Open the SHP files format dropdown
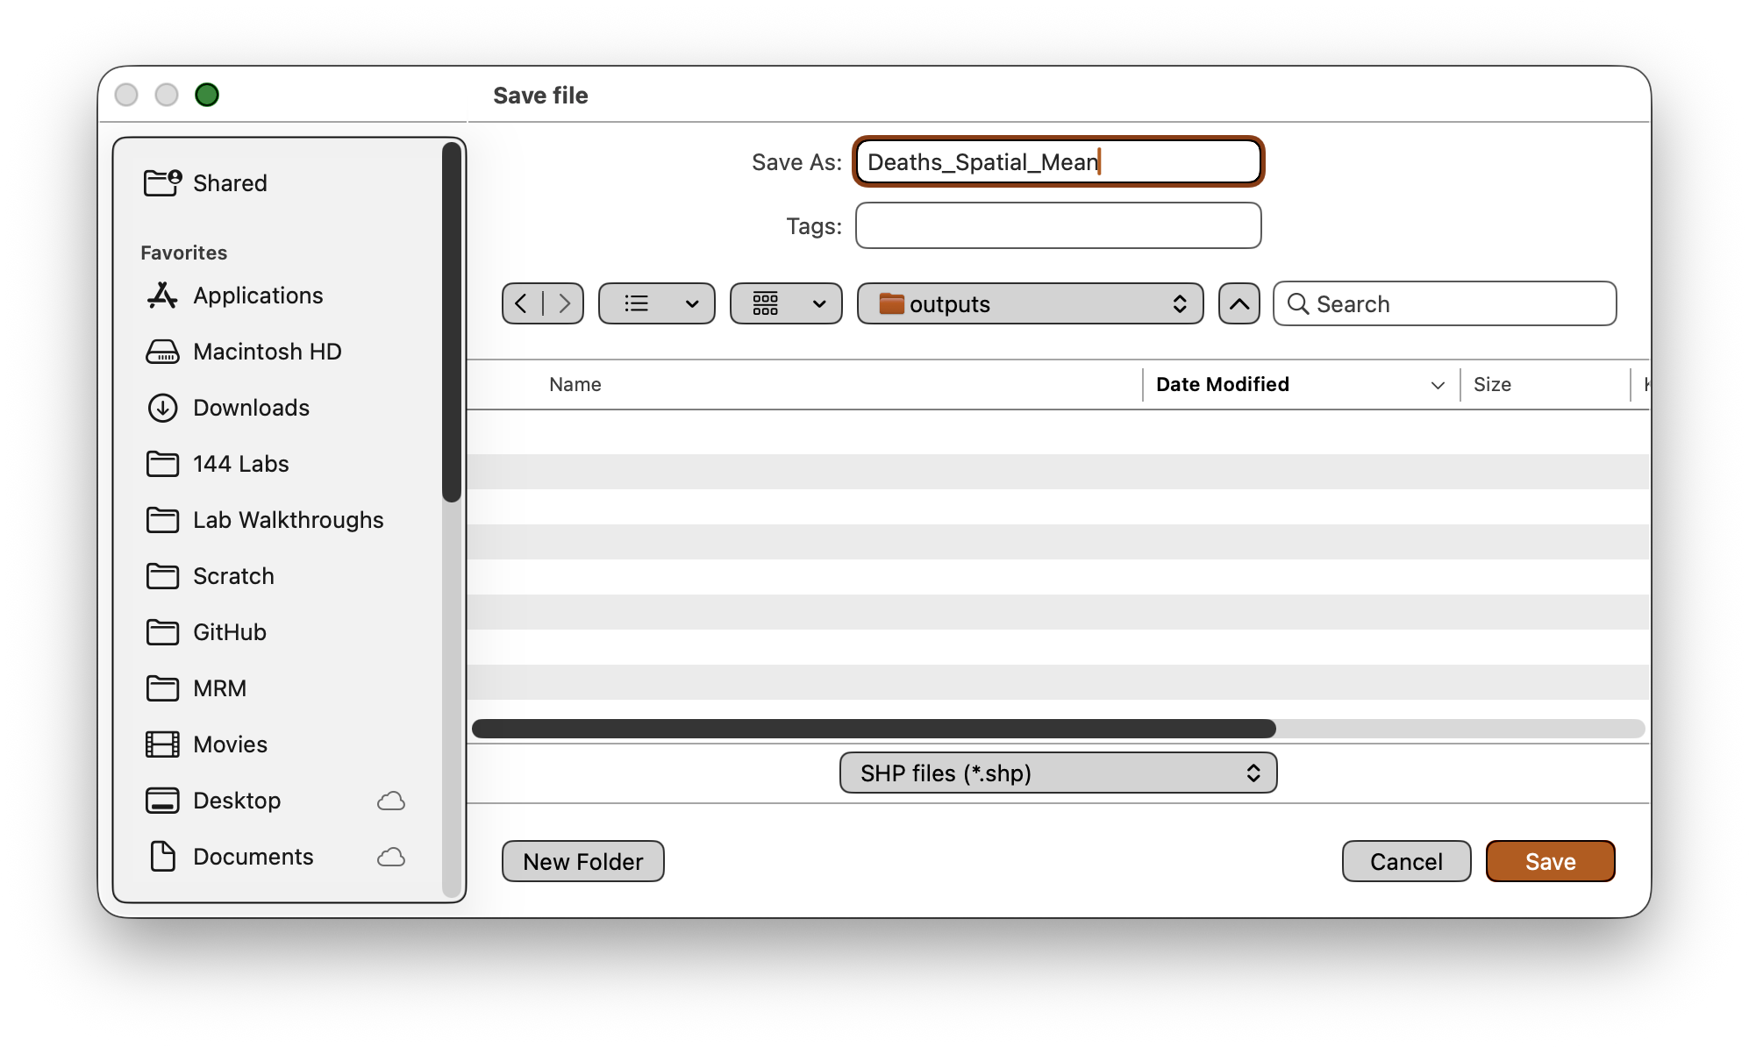Image resolution: width=1749 pixels, height=1047 pixels. click(x=1058, y=773)
